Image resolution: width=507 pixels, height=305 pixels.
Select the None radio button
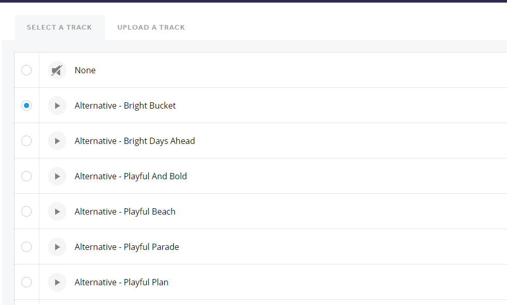27,70
